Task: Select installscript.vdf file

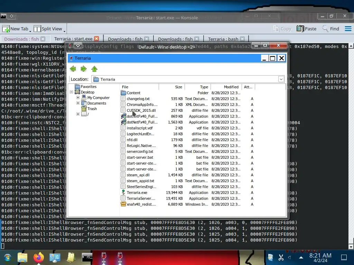Action: tap(140, 128)
